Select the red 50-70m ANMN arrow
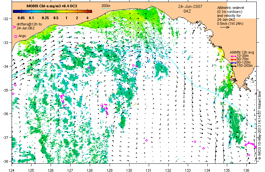The width and height of the screenshot is (265, 172). point(234,60)
